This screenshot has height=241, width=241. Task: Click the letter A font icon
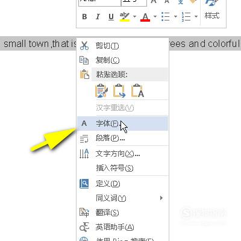[84, 124]
